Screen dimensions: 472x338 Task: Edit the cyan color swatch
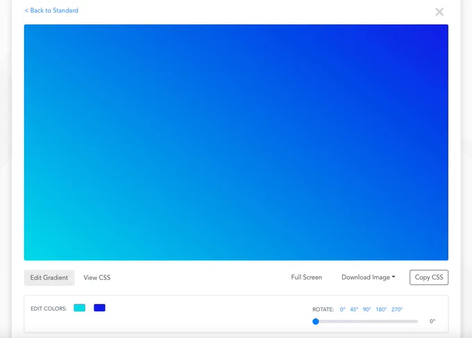click(79, 307)
